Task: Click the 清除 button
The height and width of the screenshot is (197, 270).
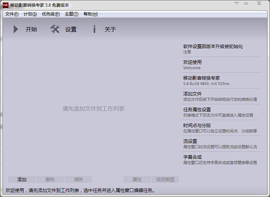Action: click(78, 179)
